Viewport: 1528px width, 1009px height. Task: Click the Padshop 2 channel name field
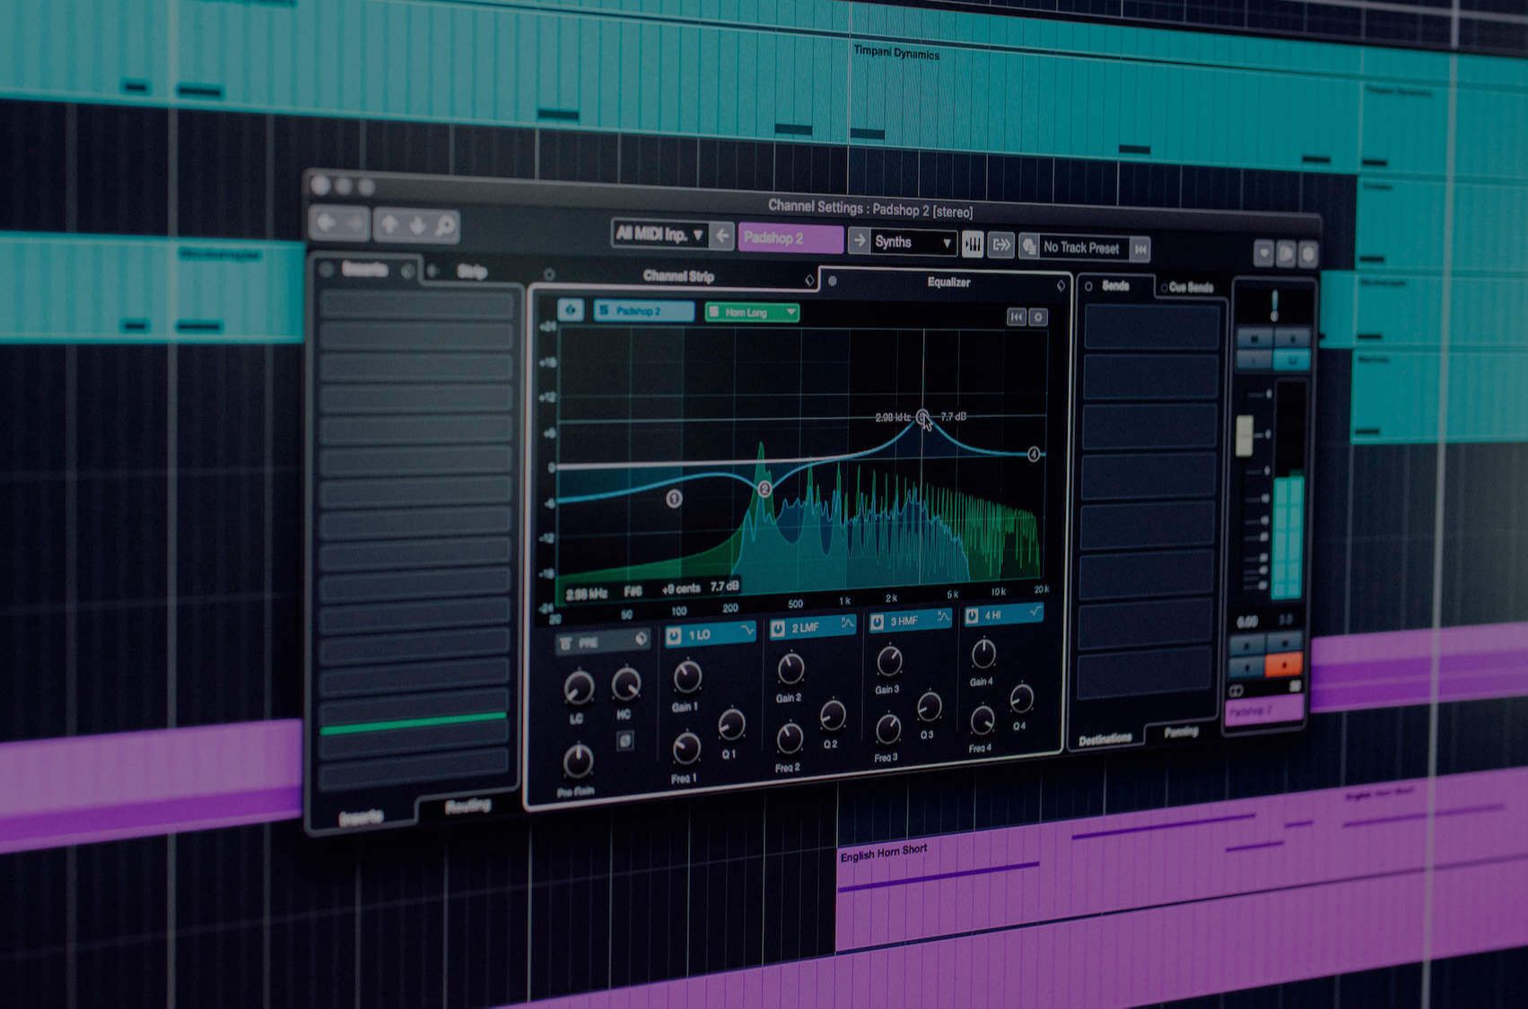pos(790,238)
